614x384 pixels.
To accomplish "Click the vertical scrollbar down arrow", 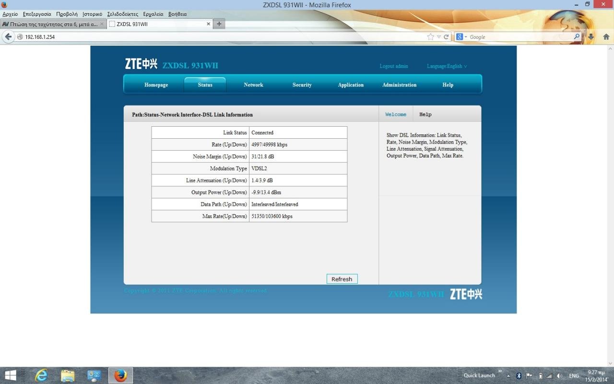I will [610, 363].
